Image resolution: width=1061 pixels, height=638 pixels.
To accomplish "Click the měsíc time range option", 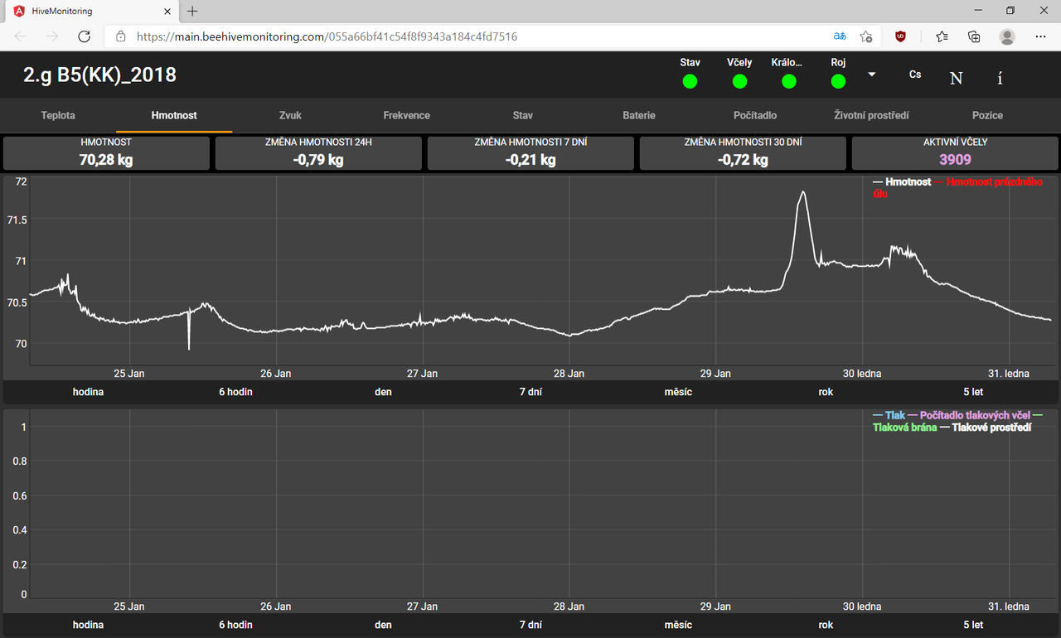I will pos(678,391).
